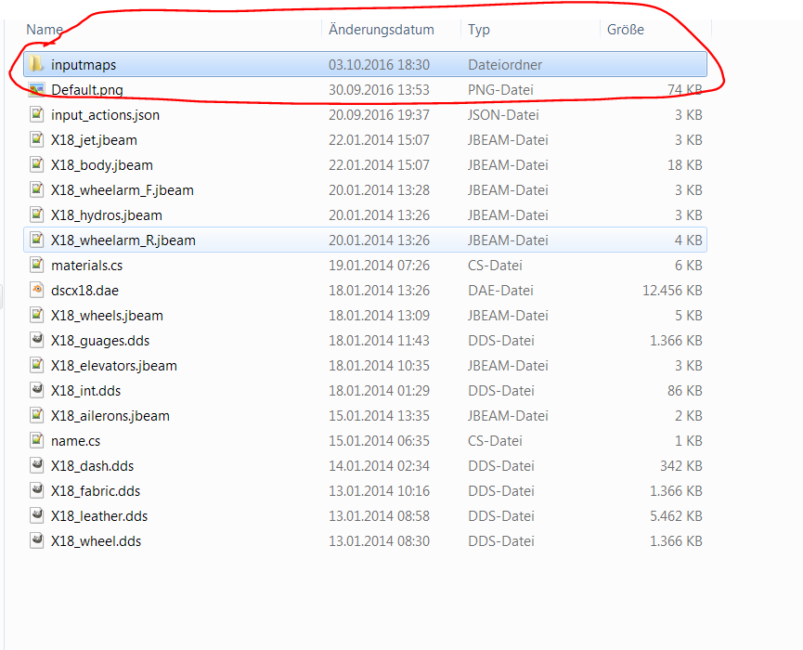Viewport: 803px width, 650px height.
Task: Click the Default.png image file icon
Action: [x=36, y=90]
